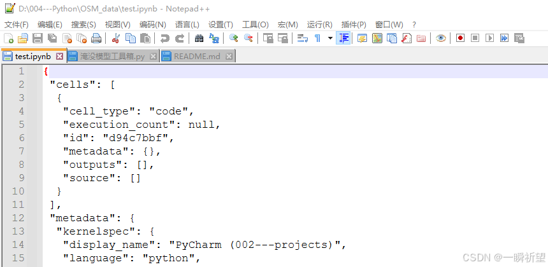The image size is (548, 267).
Task: Open the 窗口(W) menu
Action: coord(389,24)
